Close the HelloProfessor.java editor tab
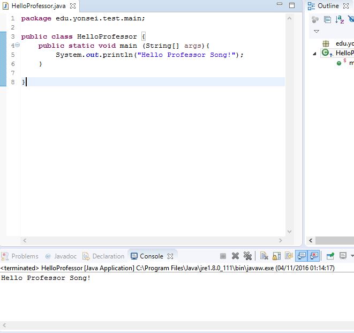Image resolution: width=354 pixels, height=333 pixels. point(73,6)
